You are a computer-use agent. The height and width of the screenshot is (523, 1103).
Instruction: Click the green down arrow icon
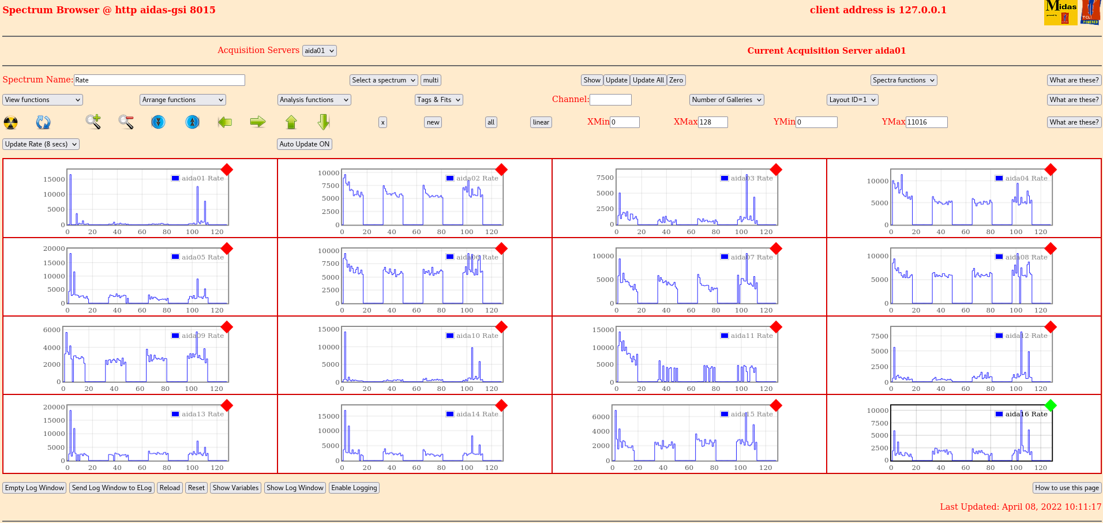point(324,122)
